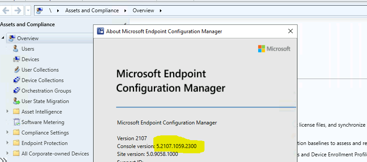Click the Version 2107 text

[x=132, y=138]
